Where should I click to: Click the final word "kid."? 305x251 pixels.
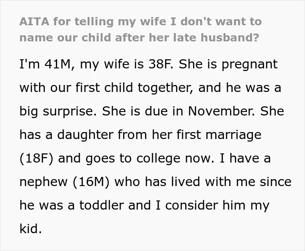point(31,229)
